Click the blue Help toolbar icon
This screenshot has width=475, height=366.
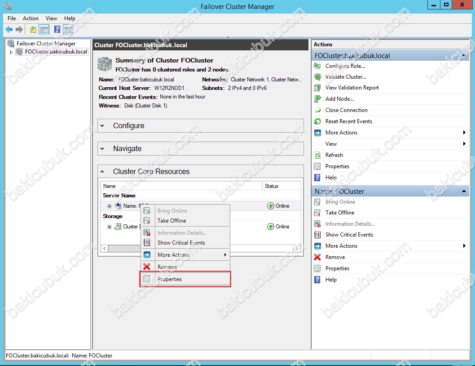pos(57,29)
